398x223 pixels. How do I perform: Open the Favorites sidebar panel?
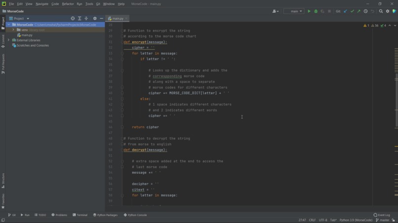click(3, 201)
